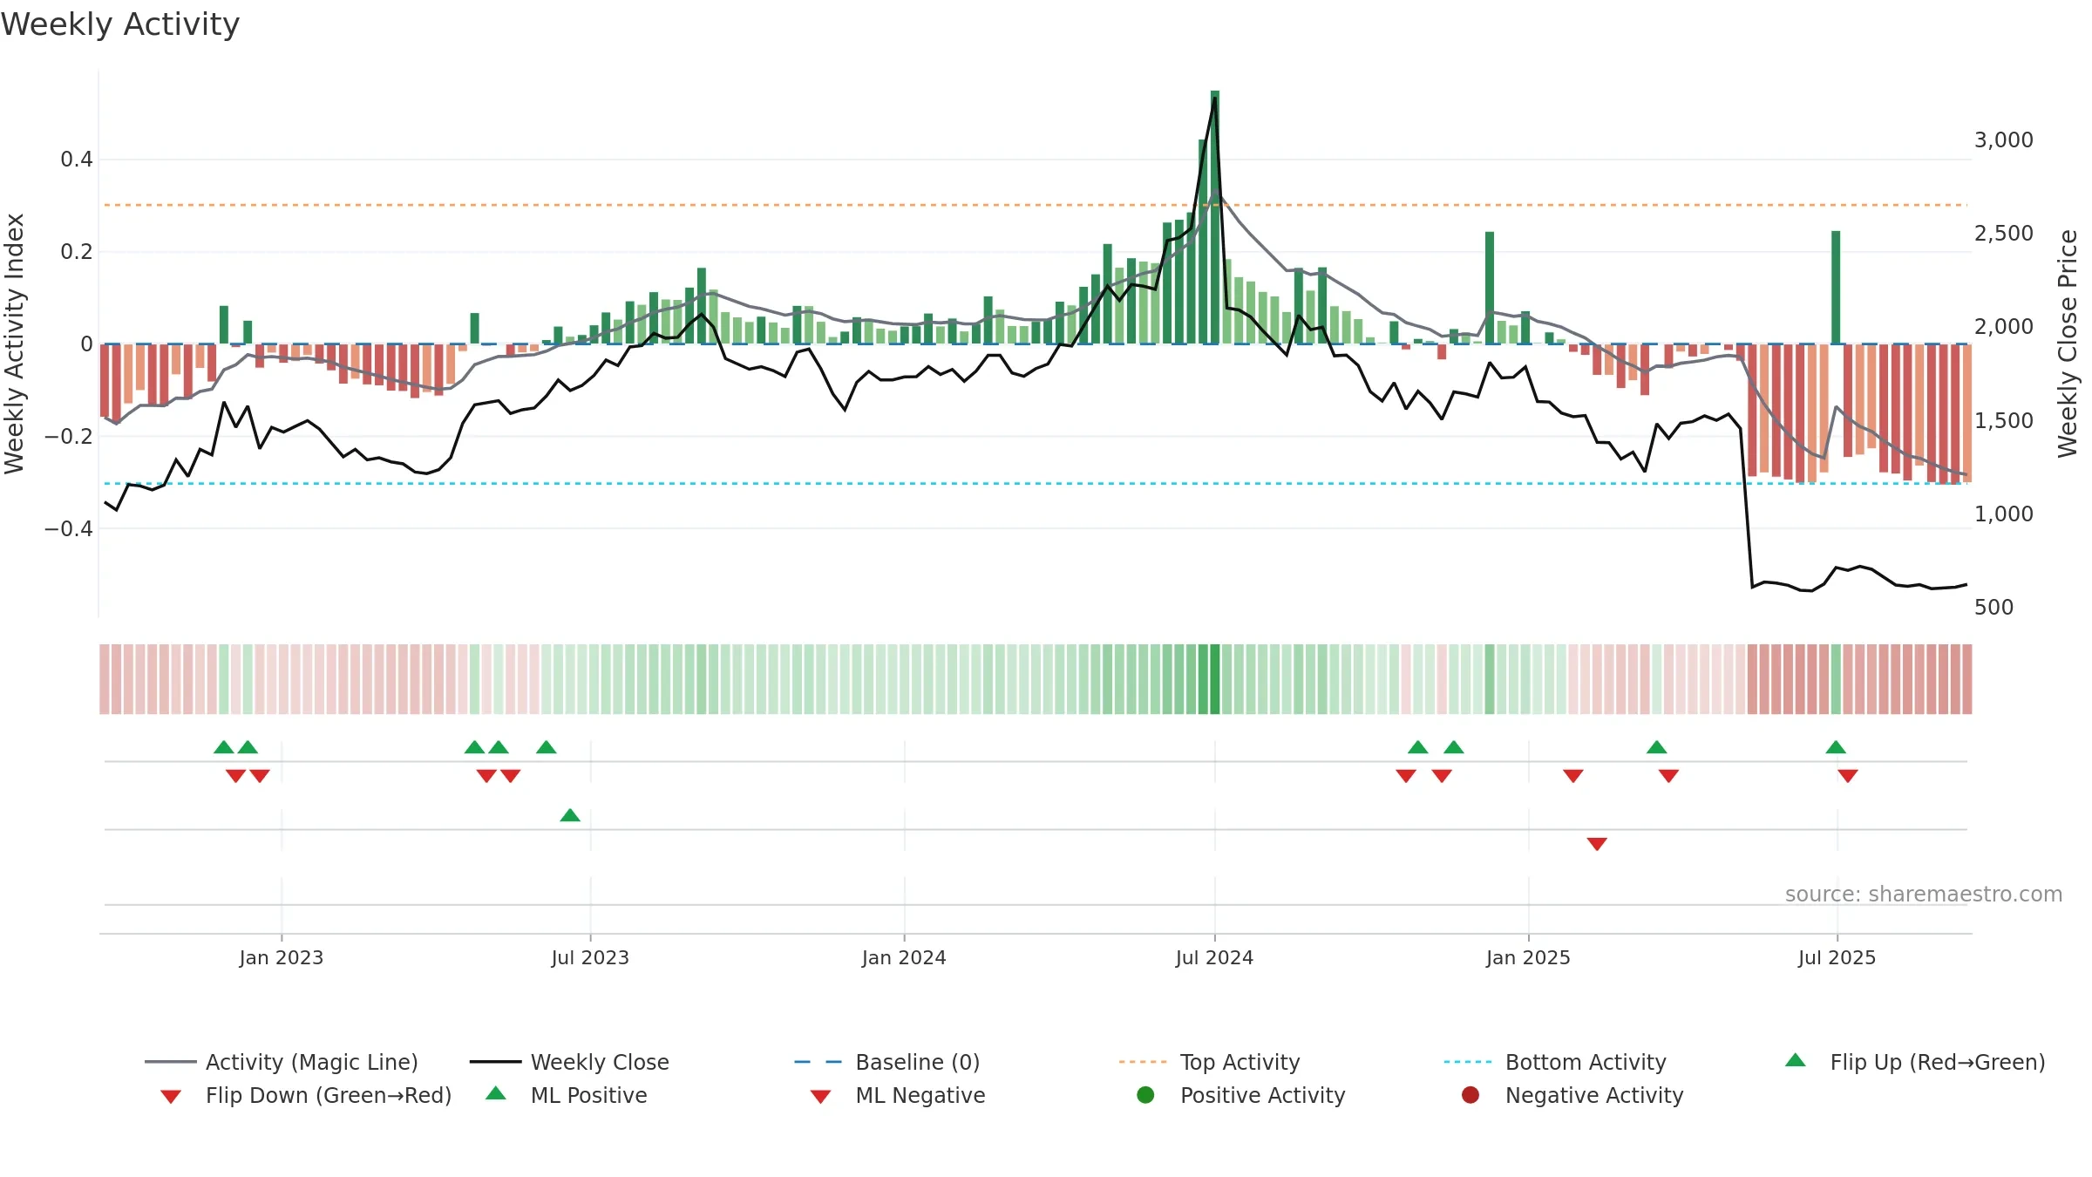The width and height of the screenshot is (2092, 1177).
Task: Click the green ML Positive triangle near Jul 2023
Action: point(570,815)
